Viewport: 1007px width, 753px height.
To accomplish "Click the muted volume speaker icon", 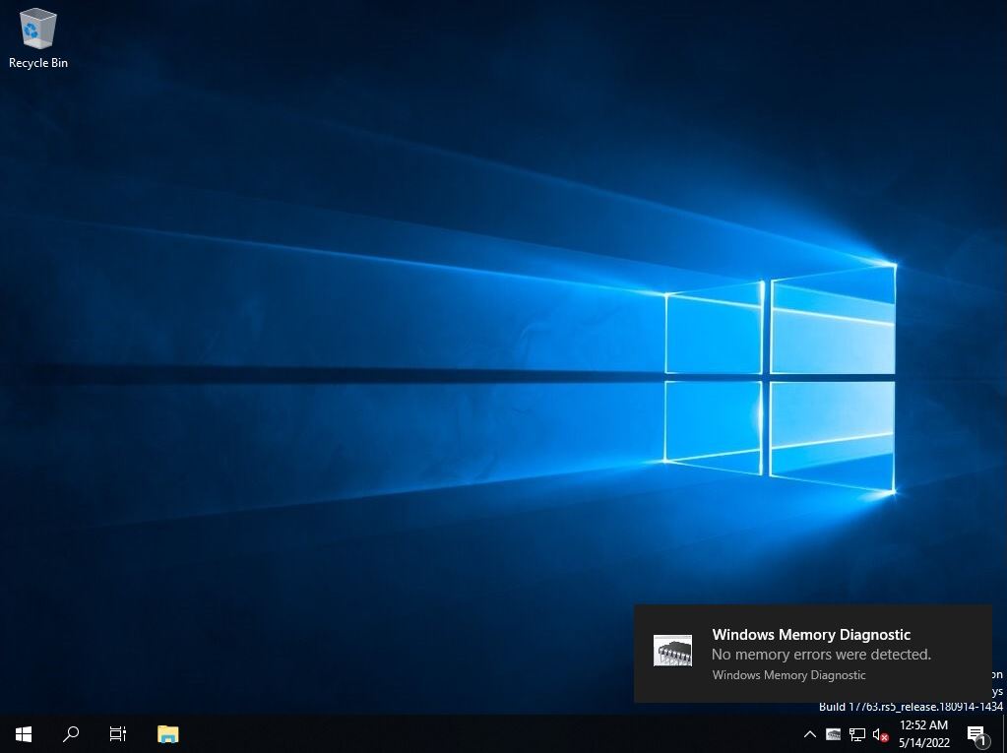I will [x=880, y=734].
